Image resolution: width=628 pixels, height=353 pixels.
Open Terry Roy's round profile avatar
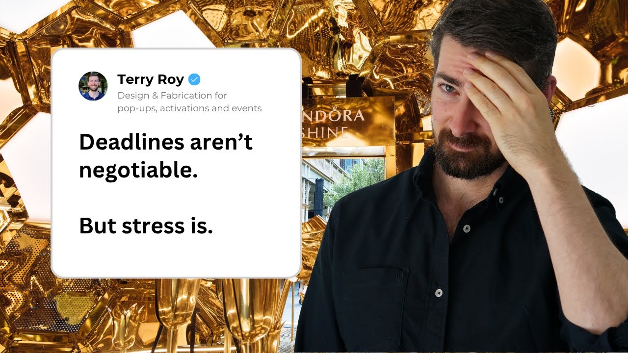click(x=93, y=86)
